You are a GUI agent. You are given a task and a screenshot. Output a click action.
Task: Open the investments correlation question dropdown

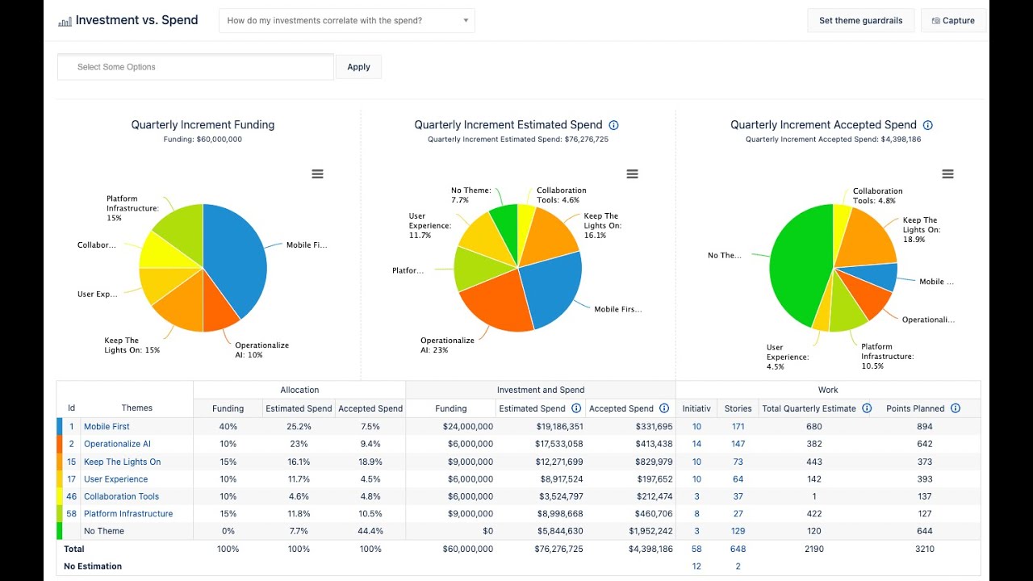pyautogui.click(x=347, y=21)
